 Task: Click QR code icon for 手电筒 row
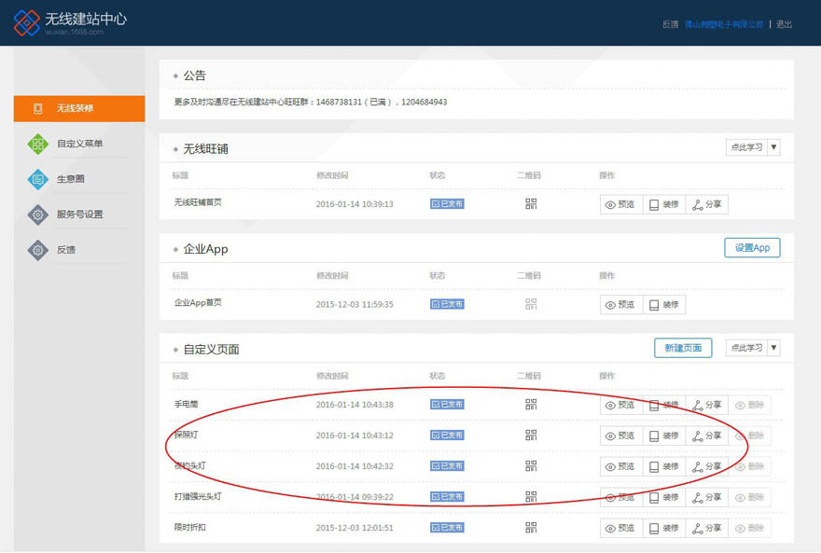point(531,405)
